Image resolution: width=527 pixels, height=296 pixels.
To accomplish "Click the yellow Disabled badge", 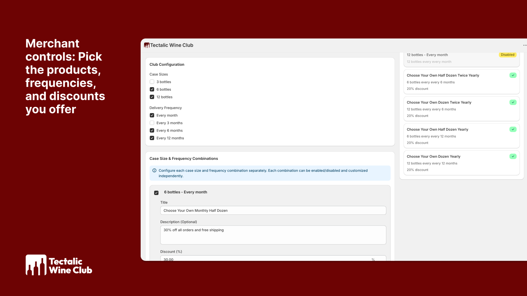I will click(x=508, y=55).
